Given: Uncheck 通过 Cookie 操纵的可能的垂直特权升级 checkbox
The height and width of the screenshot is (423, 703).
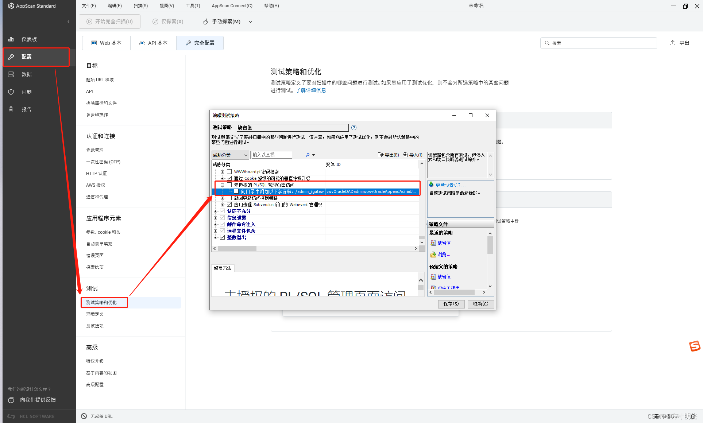Looking at the screenshot, I should pos(229,178).
